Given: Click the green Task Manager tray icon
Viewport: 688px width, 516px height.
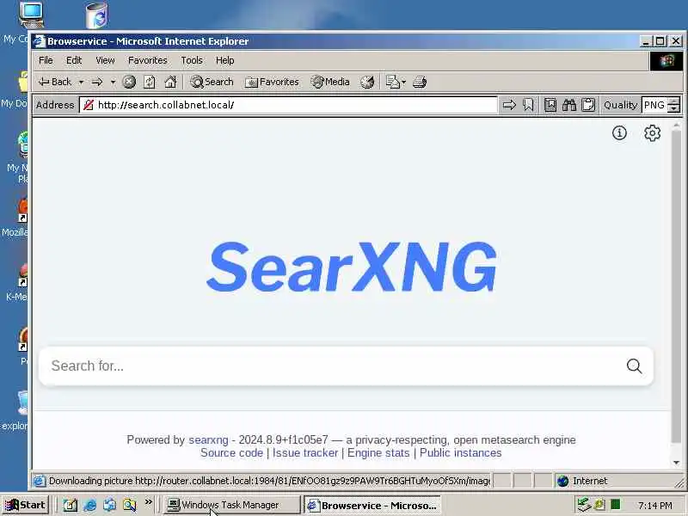Looking at the screenshot, I should click(x=616, y=505).
